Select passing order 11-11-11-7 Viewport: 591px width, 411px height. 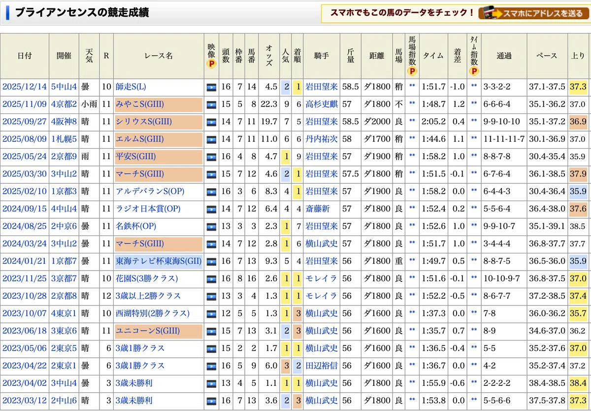click(504, 139)
